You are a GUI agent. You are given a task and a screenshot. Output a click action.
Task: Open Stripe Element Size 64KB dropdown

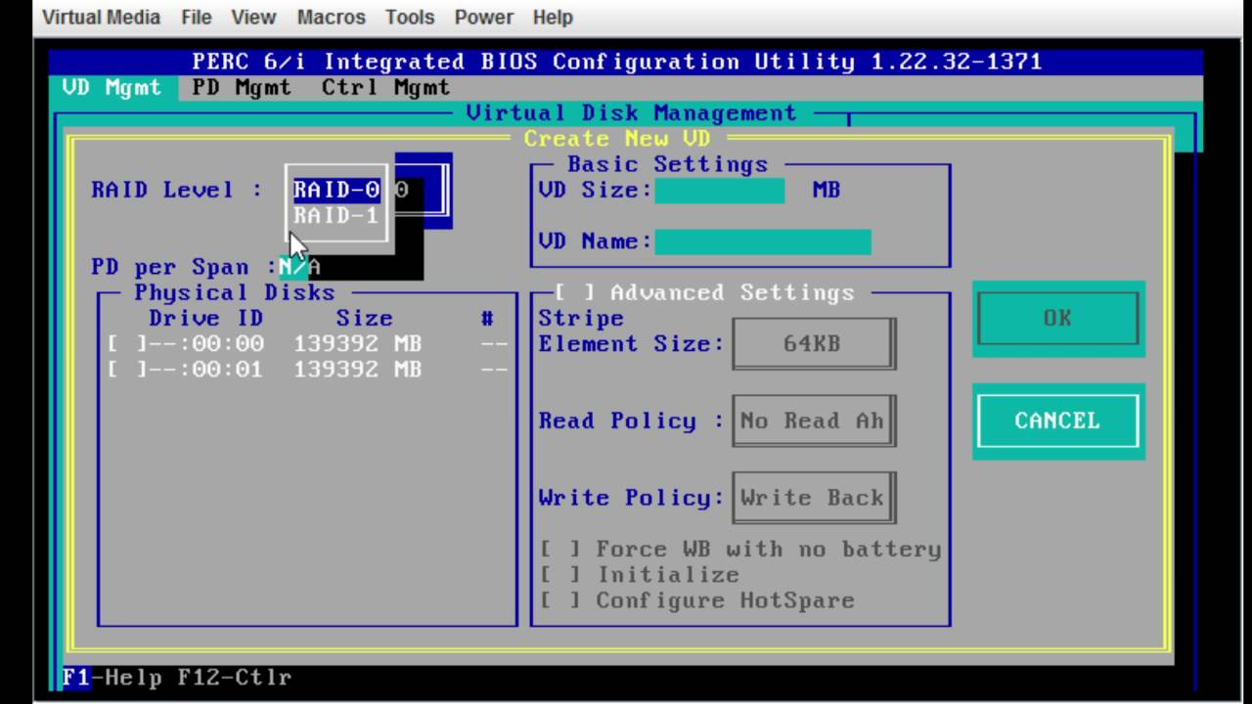pyautogui.click(x=813, y=343)
